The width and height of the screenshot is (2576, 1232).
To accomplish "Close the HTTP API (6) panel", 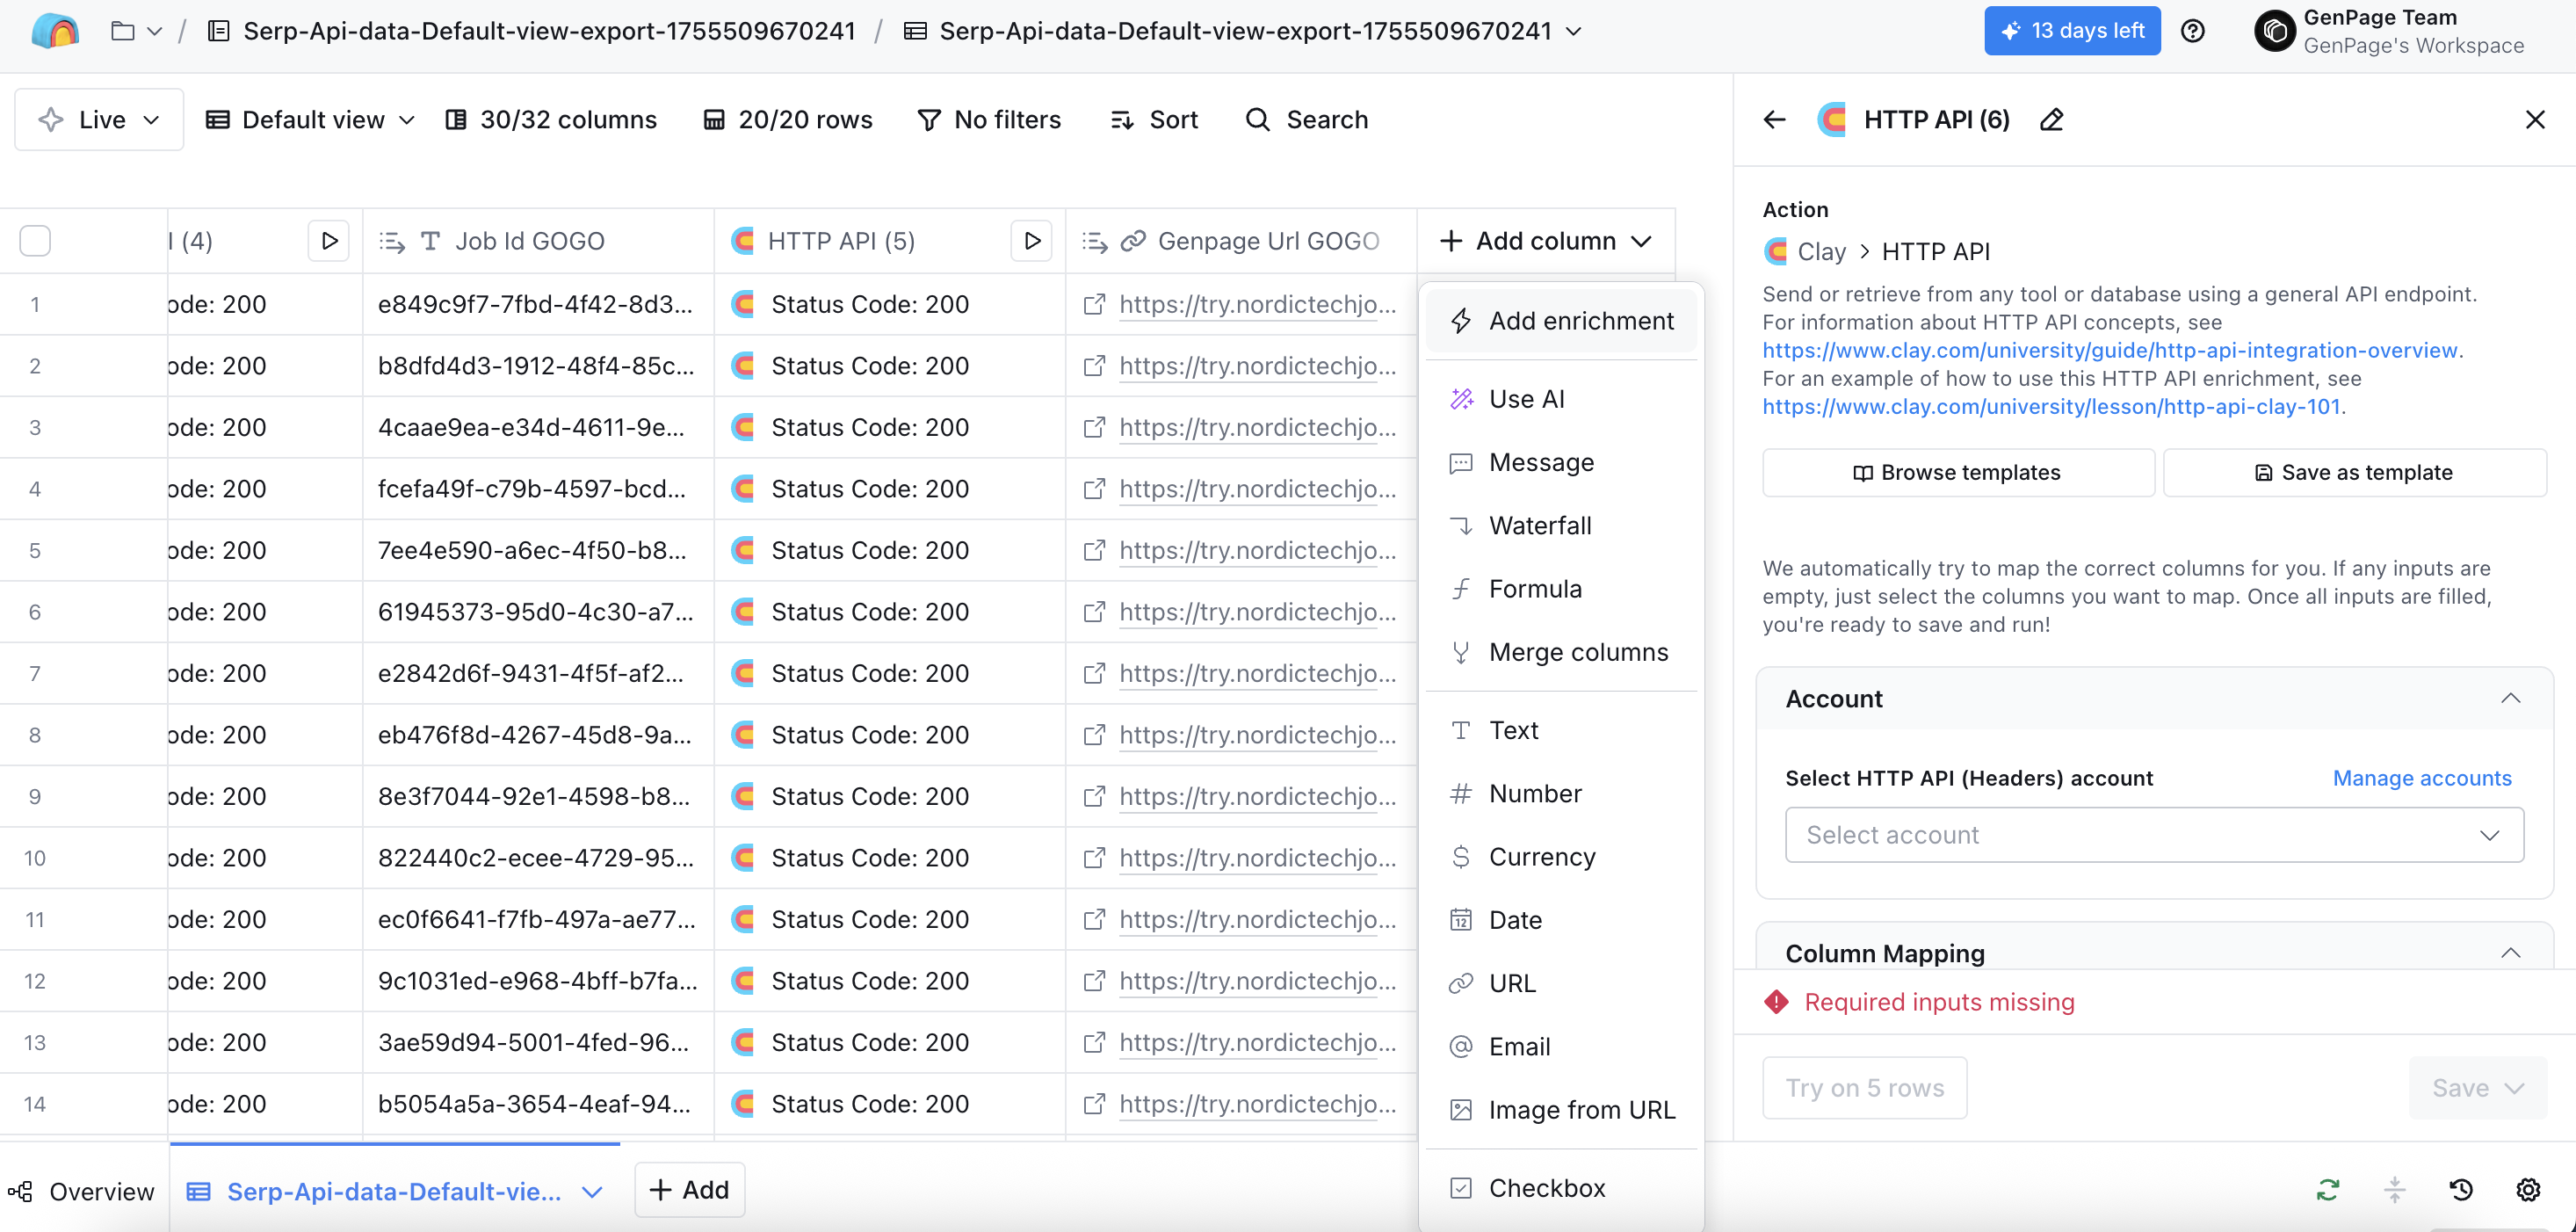I will tap(2534, 120).
